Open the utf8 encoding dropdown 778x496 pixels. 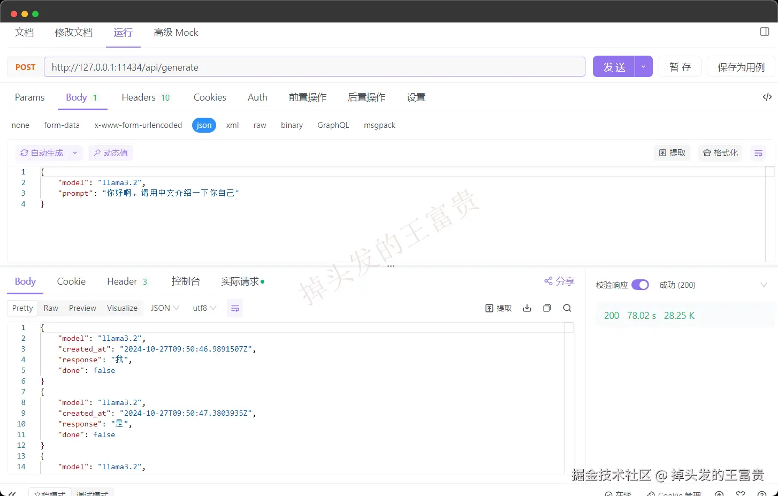pos(204,308)
